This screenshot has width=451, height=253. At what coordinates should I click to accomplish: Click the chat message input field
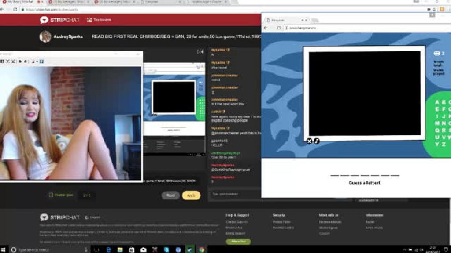(235, 194)
